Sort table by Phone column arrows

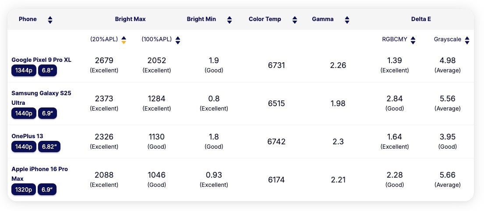[50, 20]
